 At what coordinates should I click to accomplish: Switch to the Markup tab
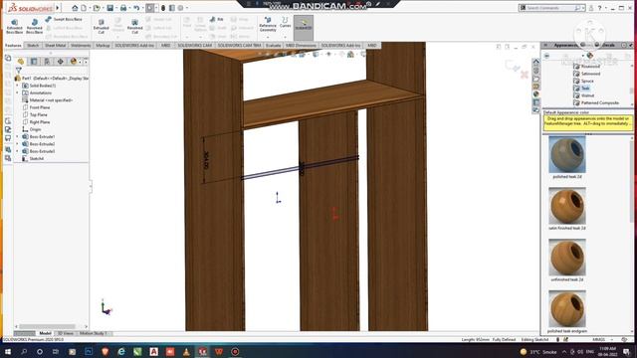point(103,46)
